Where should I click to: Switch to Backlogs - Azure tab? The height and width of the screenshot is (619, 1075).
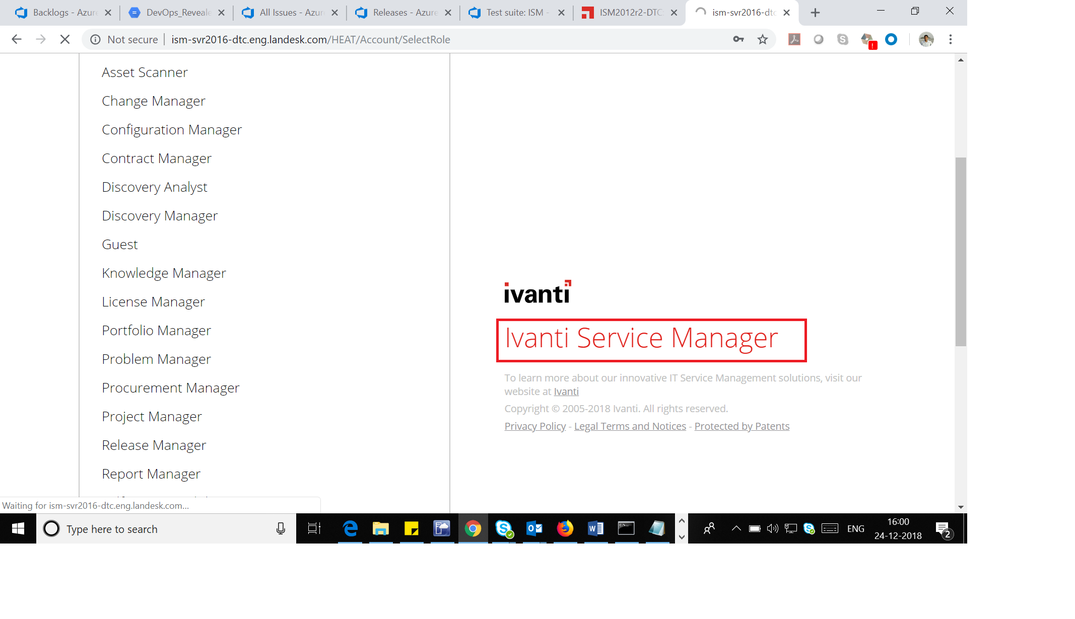coord(64,13)
